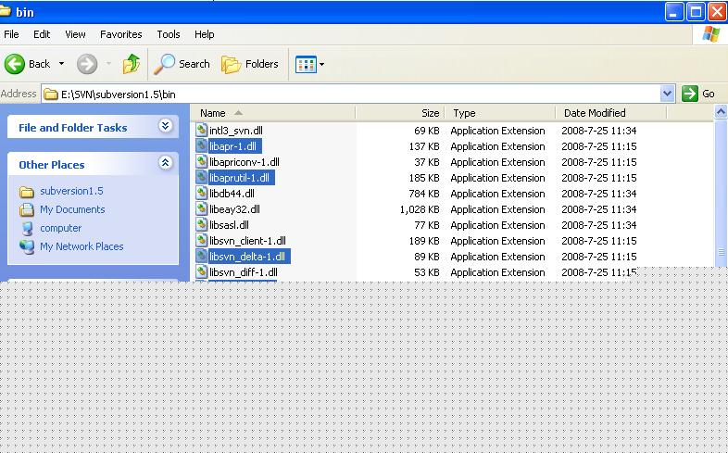Select the libdb44.dll file icon
Image resolution: width=728 pixels, height=453 pixels.
coord(202,193)
